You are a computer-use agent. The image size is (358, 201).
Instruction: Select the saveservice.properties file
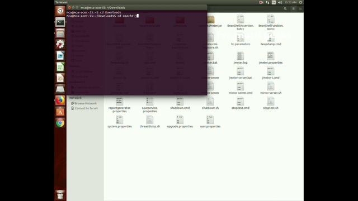click(150, 105)
